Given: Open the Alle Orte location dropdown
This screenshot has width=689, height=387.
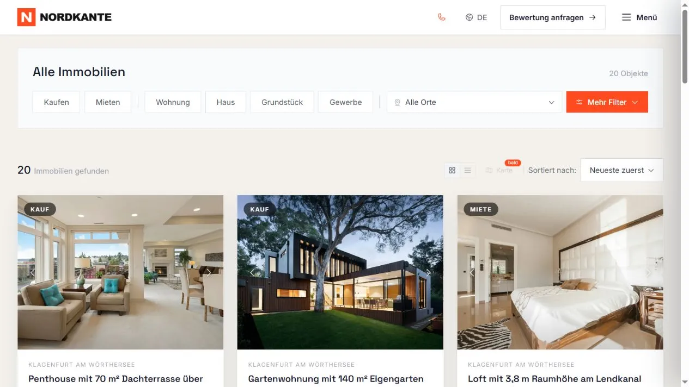Looking at the screenshot, I should [x=474, y=102].
